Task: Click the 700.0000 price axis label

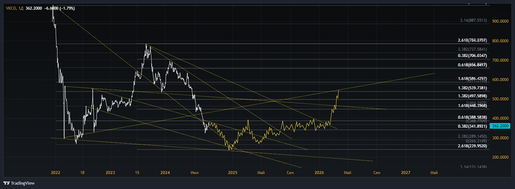Action: click(x=500, y=60)
